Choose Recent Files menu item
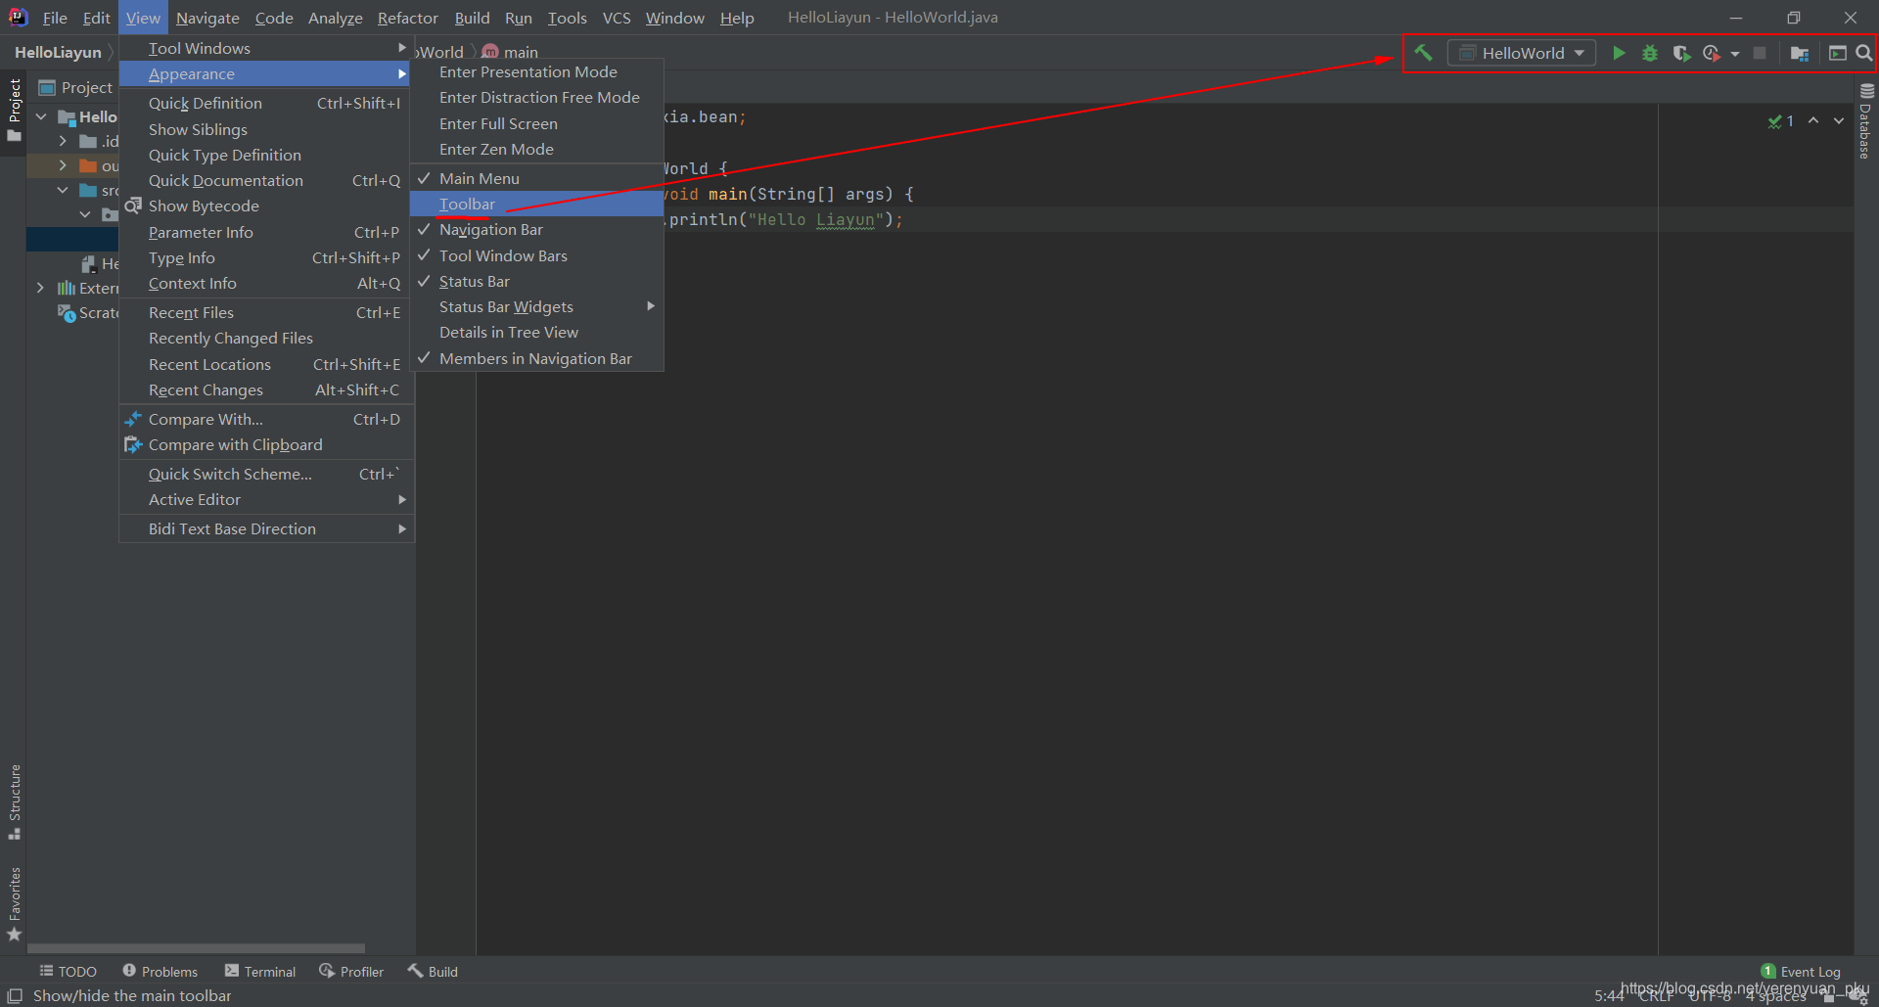Viewport: 1879px width, 1007px height. tap(266, 312)
